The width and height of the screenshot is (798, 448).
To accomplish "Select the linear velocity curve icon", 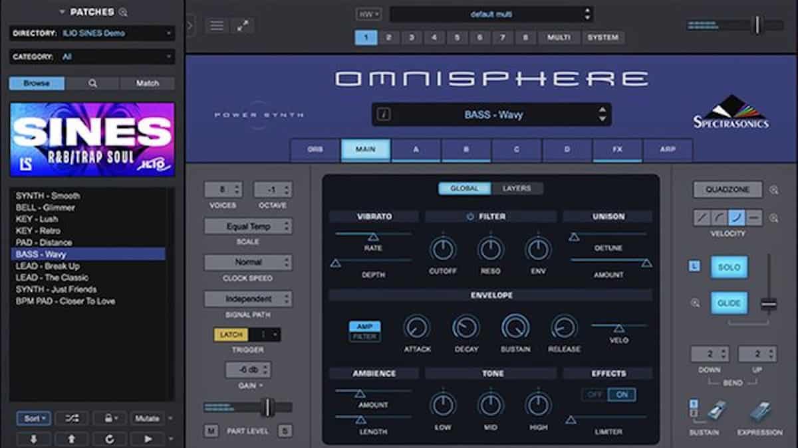I will click(702, 218).
